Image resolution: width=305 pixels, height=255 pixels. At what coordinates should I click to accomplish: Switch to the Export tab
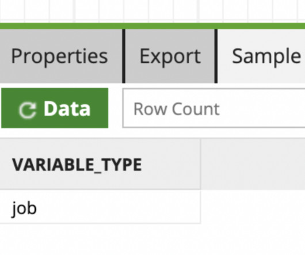tap(170, 56)
